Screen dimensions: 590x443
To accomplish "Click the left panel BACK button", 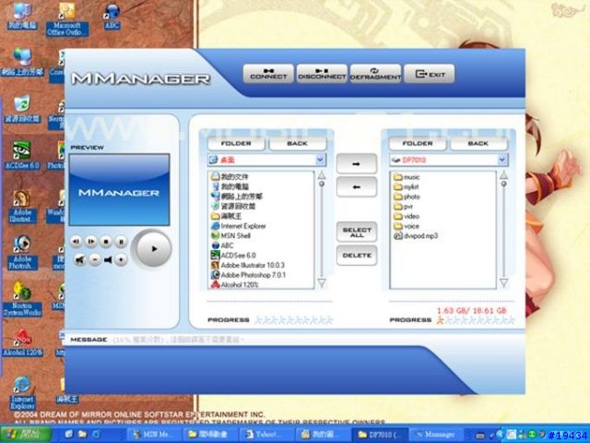I will pyautogui.click(x=297, y=144).
